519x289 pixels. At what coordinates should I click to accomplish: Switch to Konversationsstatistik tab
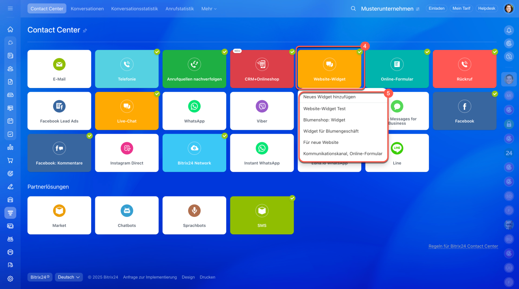(x=135, y=9)
